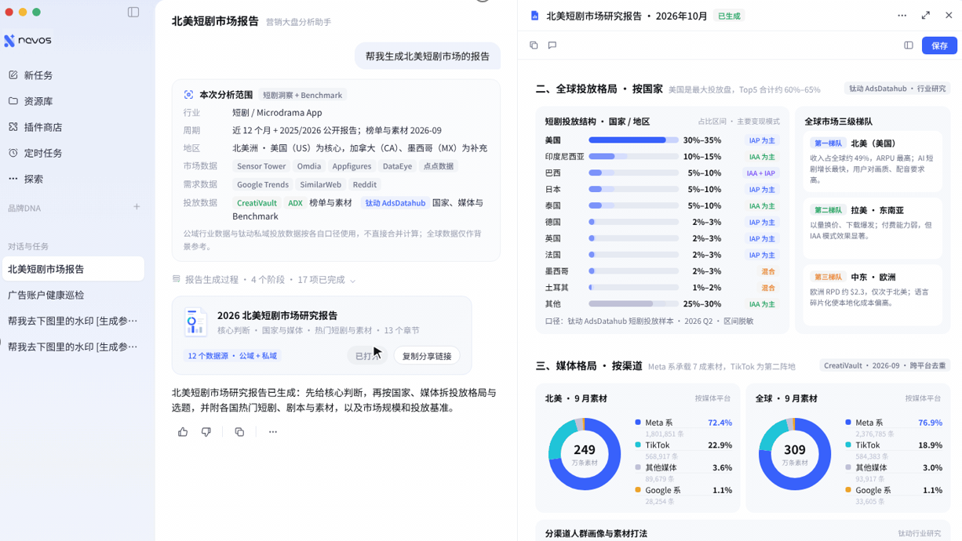Click the Reddit tag

tap(365, 185)
